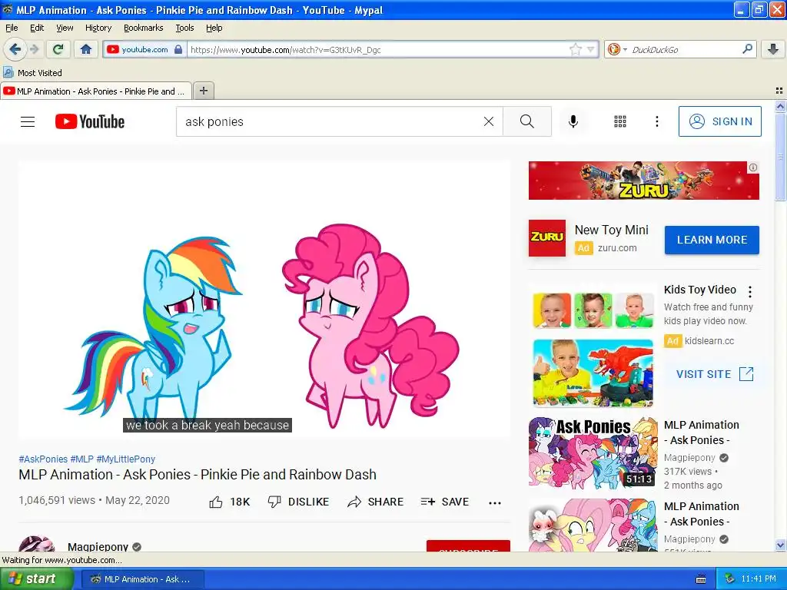Open the History menu
Image resolution: width=787 pixels, height=590 pixels.
[98, 28]
